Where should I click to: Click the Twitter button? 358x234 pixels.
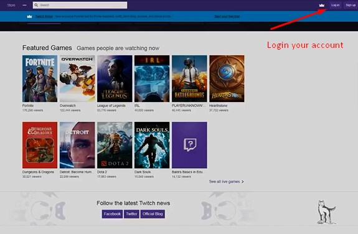click(x=131, y=214)
